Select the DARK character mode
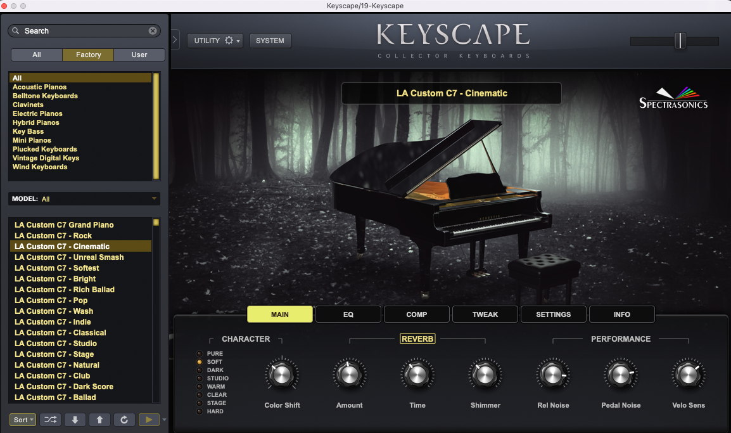 point(200,370)
